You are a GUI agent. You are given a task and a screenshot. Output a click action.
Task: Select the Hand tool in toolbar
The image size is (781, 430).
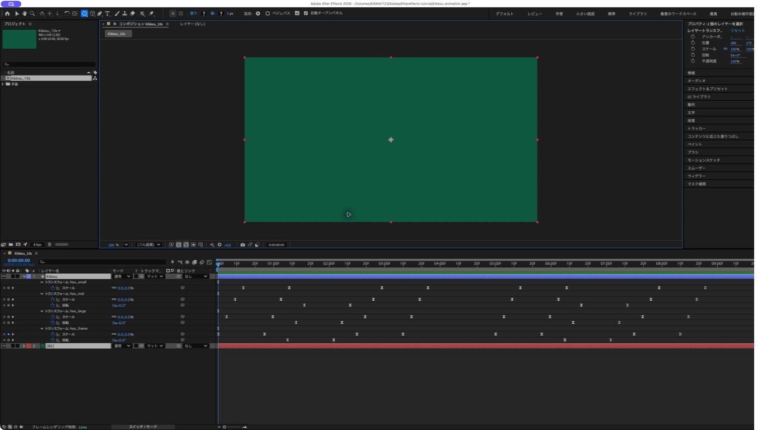pos(25,13)
